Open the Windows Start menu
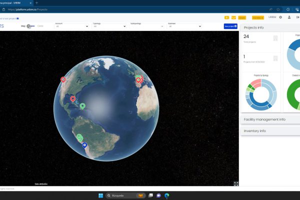 [101, 195]
